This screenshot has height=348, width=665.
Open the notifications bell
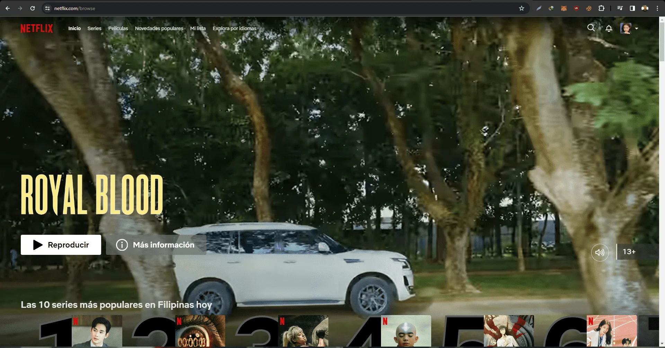click(x=609, y=28)
